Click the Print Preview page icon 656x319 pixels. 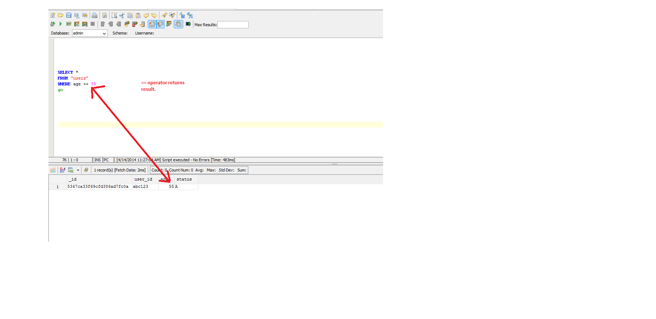coord(105,15)
